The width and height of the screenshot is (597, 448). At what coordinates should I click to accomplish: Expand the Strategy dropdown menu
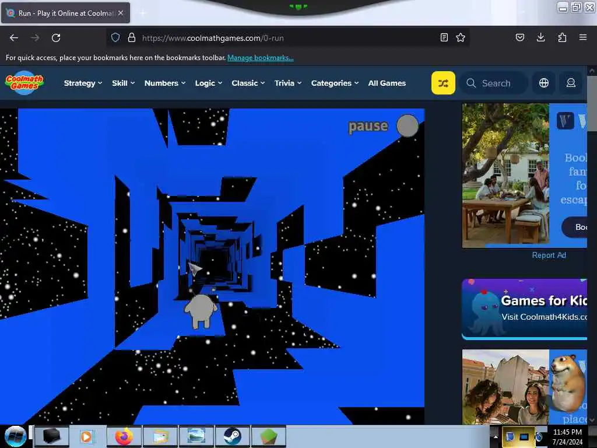click(x=83, y=83)
